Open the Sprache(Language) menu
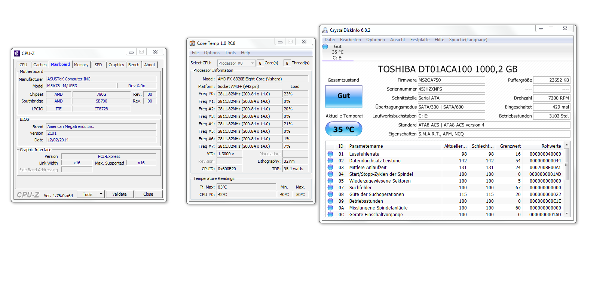Image resolution: width=615 pixels, height=297 pixels. coord(468,40)
